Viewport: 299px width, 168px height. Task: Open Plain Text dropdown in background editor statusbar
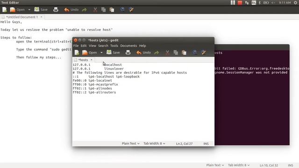(215, 165)
